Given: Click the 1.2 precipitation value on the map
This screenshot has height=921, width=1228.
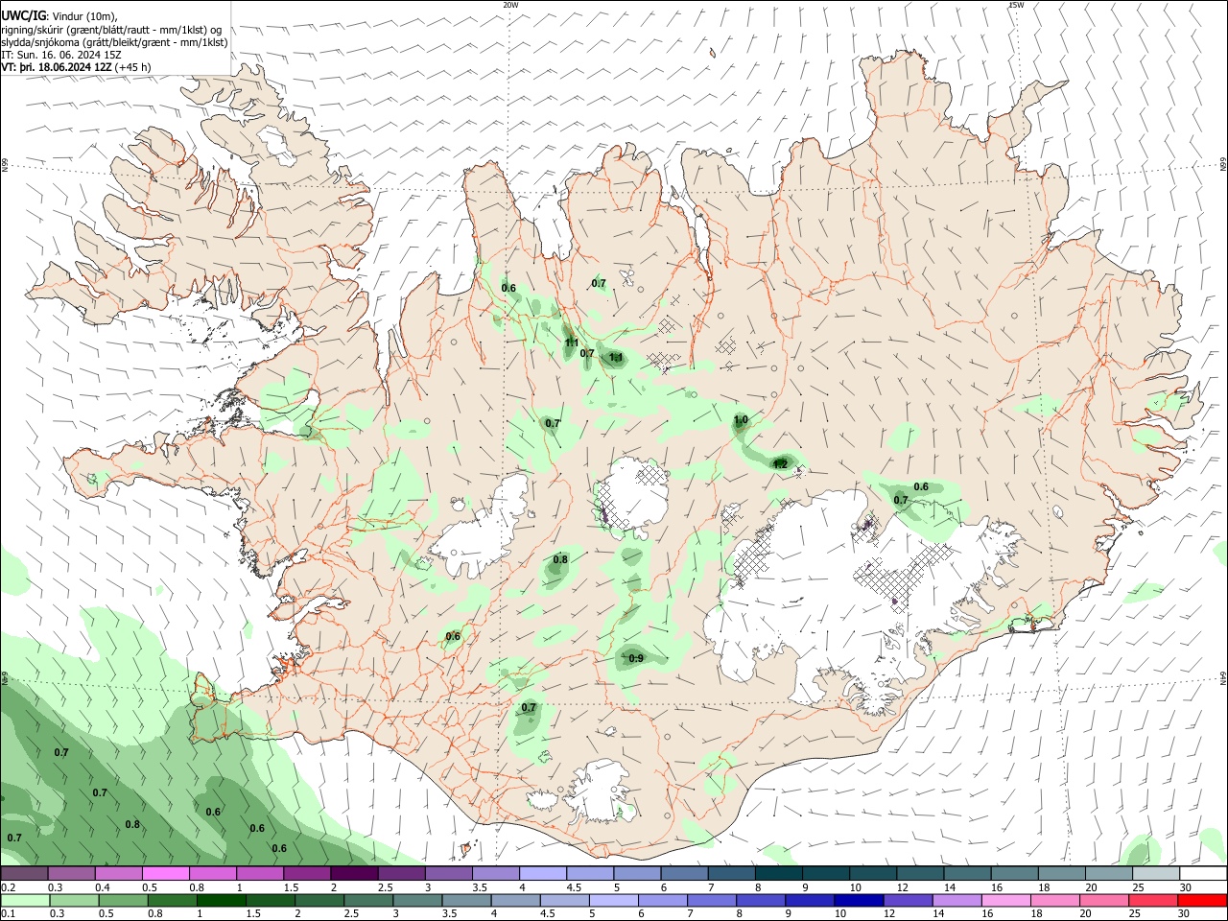Looking at the screenshot, I should (780, 464).
